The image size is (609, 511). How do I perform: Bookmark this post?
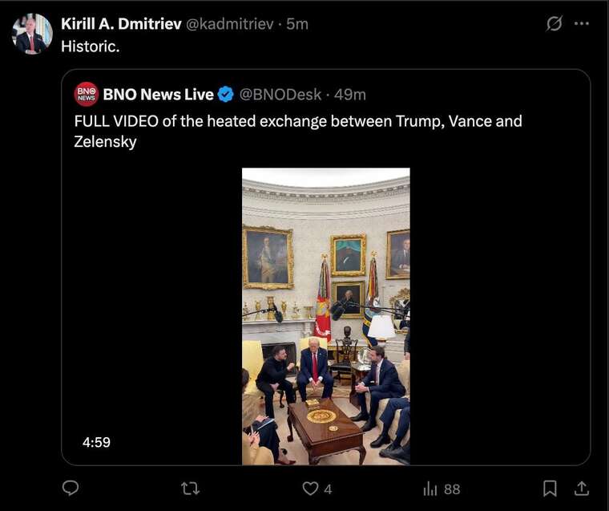[550, 489]
